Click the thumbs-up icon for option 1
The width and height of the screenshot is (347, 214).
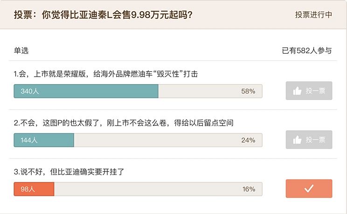coord(297,91)
